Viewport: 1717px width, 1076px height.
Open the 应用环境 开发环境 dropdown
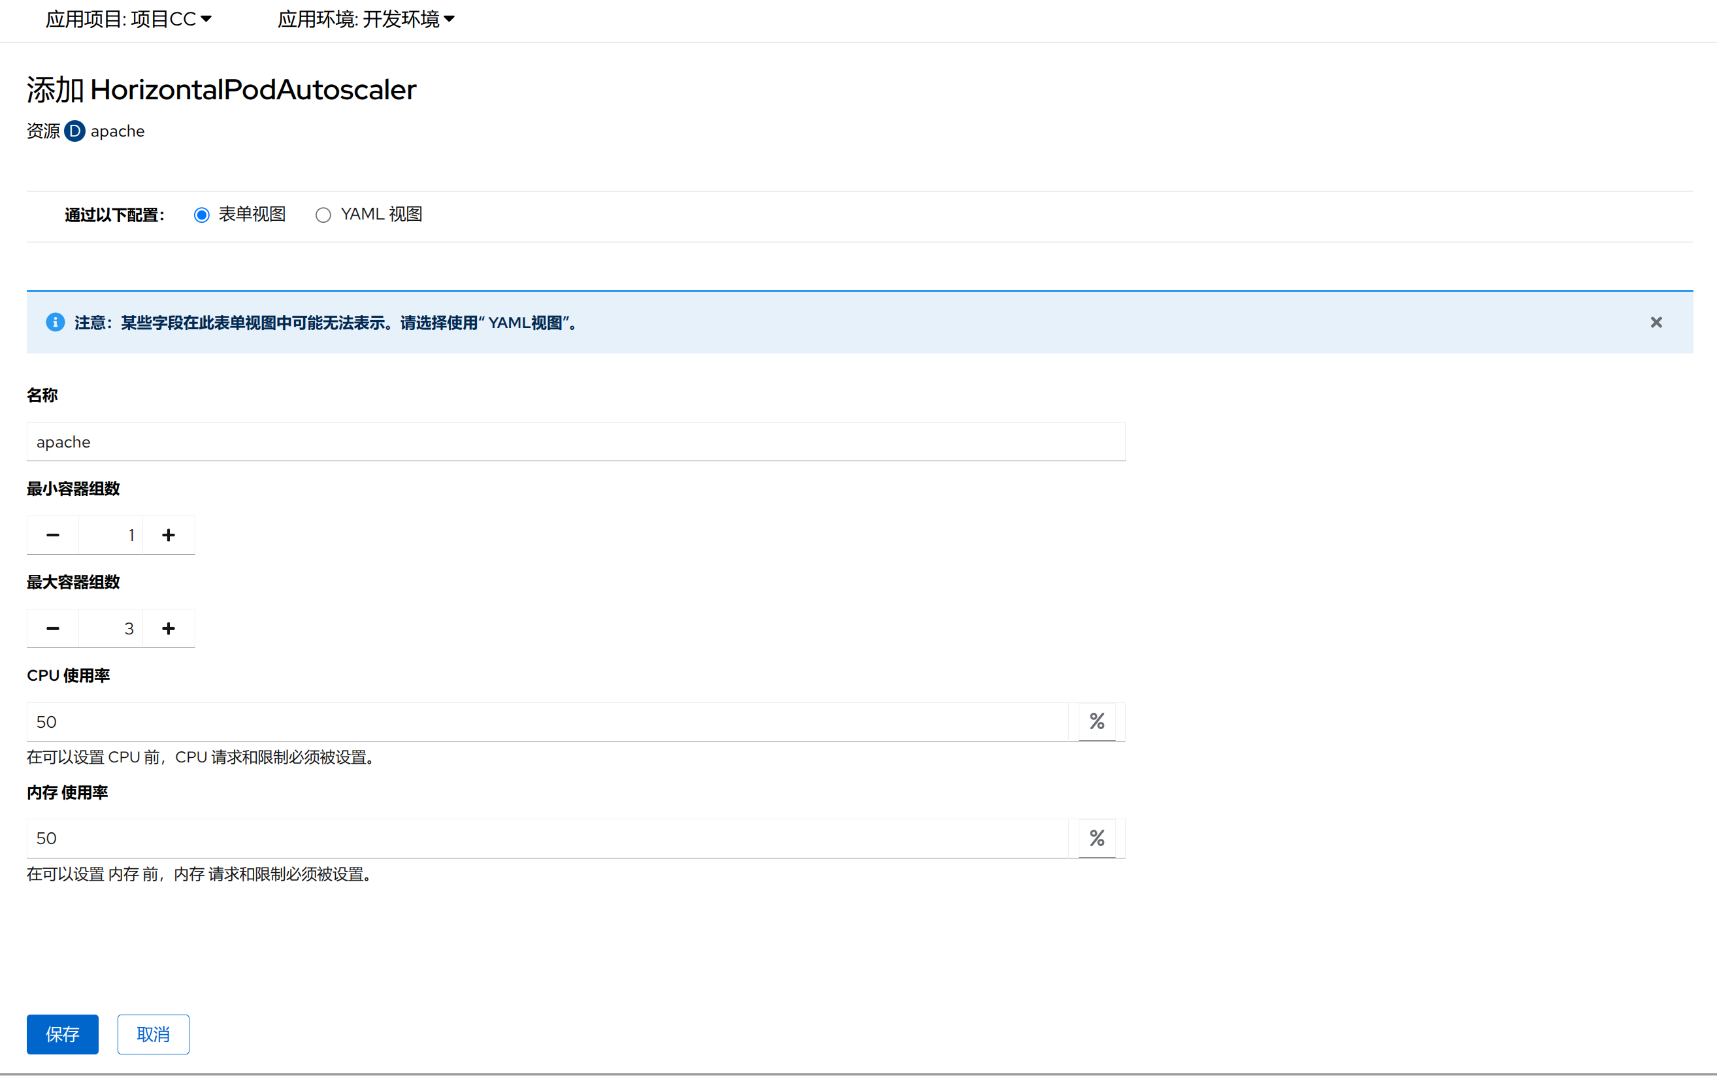366,19
